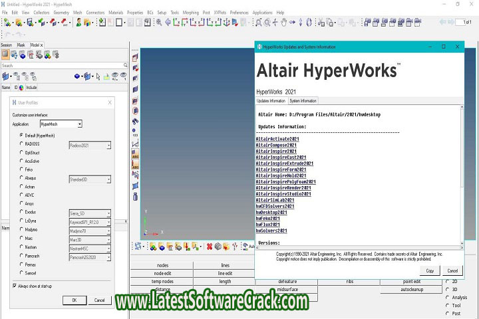The width and height of the screenshot is (479, 319).
Task: Click Cancel in User Profiles dialog
Action: (100, 300)
